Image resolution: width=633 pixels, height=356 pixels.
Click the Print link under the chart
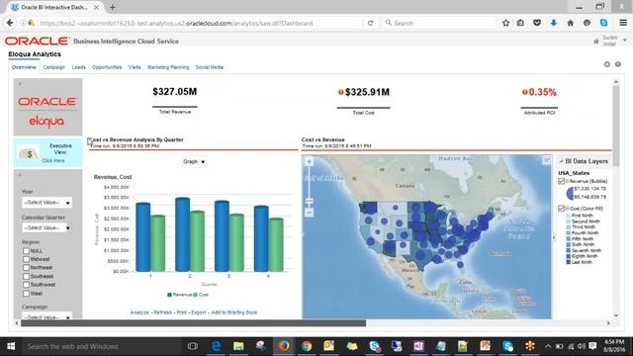pos(182,312)
